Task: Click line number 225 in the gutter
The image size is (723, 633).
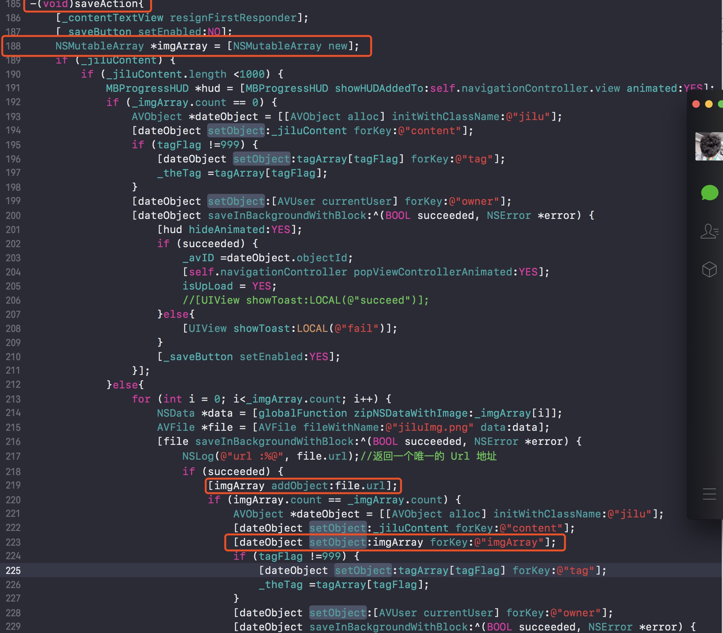Action: tap(13, 570)
